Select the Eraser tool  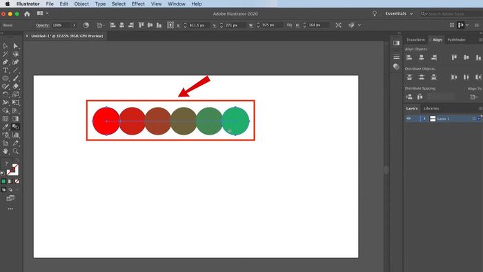15,86
